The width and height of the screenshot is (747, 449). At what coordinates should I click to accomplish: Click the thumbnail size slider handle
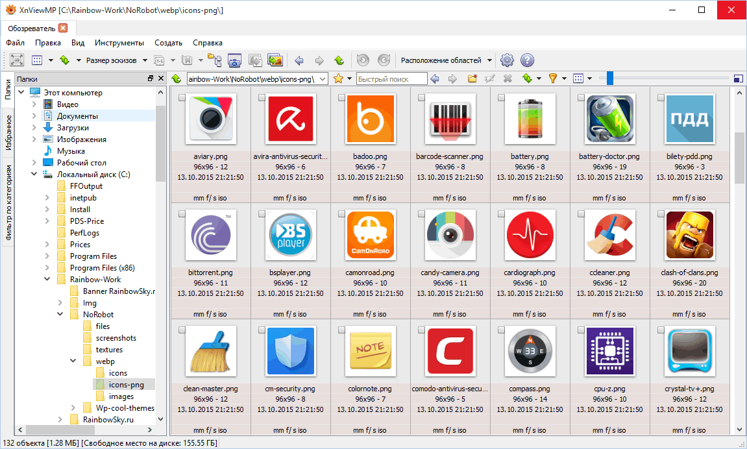pyautogui.click(x=610, y=79)
